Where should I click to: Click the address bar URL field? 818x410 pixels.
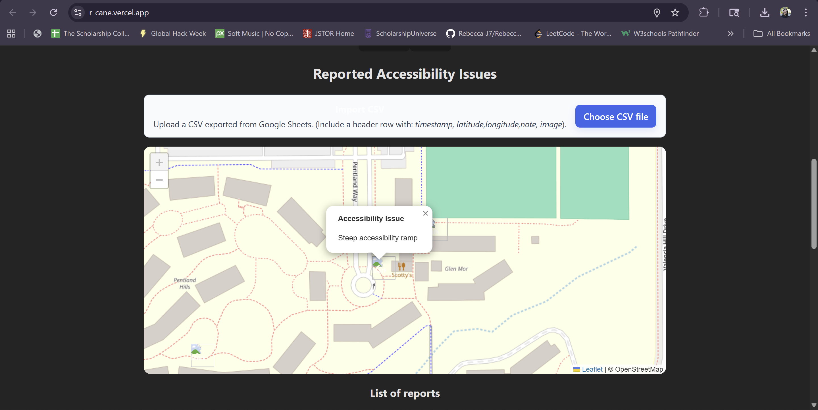point(349,13)
